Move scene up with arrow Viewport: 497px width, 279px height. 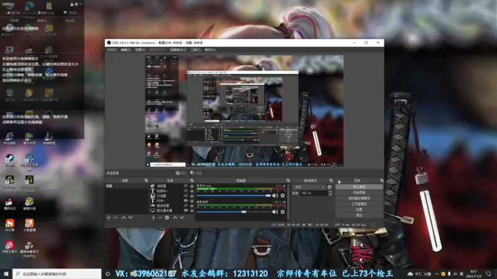pos(124,218)
